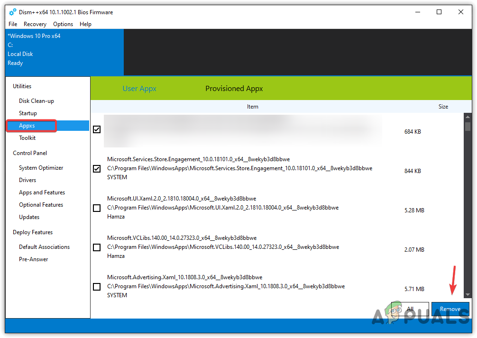Open the Recovery menu
Screen dimensions: 477x338
point(35,24)
